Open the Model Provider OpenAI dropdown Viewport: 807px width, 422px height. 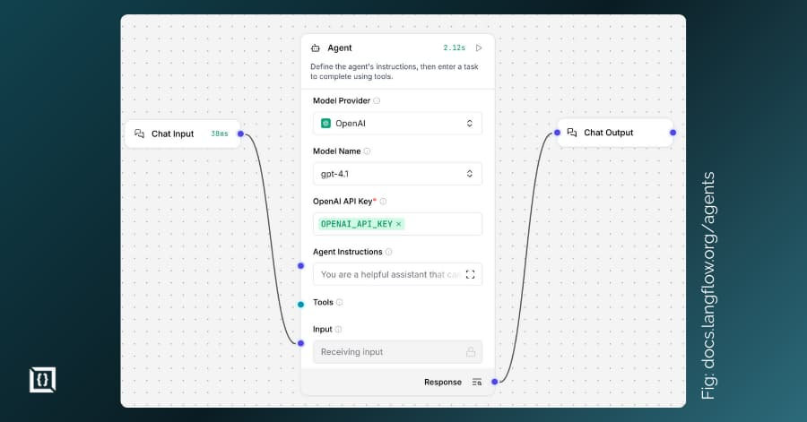point(397,124)
